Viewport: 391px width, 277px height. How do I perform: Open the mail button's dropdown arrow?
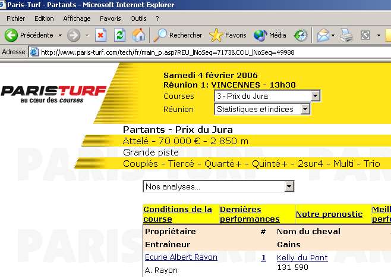[333, 36]
